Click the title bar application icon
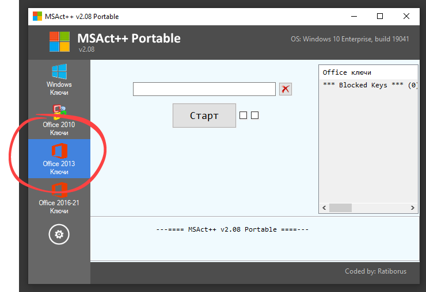 click(36, 17)
